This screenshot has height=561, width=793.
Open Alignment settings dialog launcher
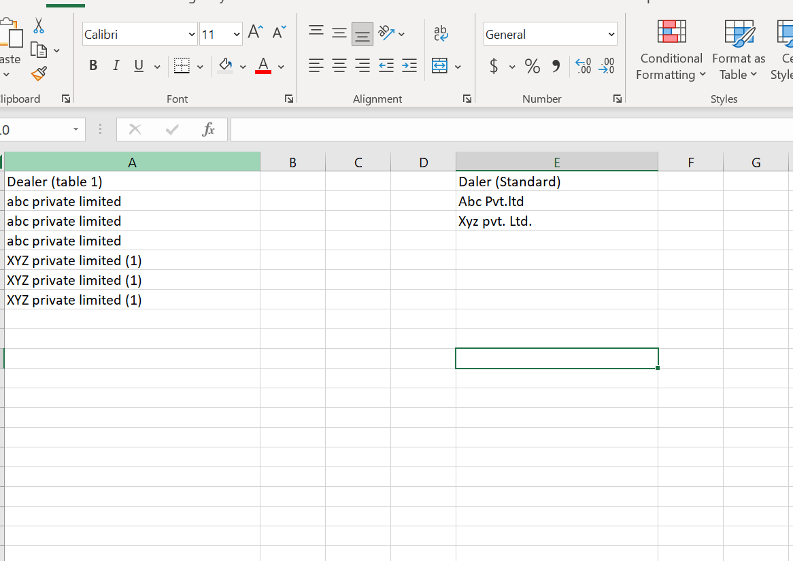[x=467, y=99]
